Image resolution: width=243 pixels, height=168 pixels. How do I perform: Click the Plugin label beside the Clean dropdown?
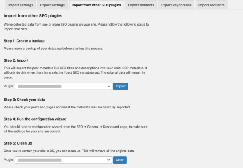coord(9,160)
